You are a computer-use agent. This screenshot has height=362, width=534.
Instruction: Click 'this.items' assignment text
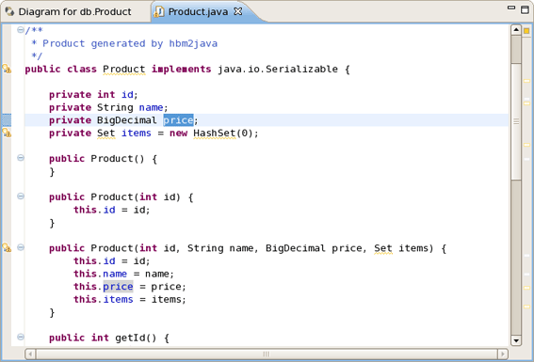click(104, 299)
